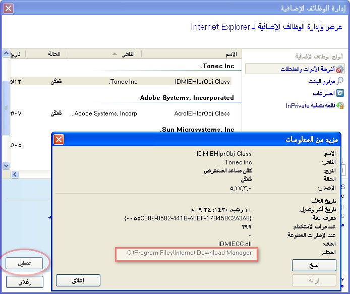Close the إدارة الوظائف الإضافية window
Screen dimensions: 350x294
pyautogui.click(x=9, y=8)
